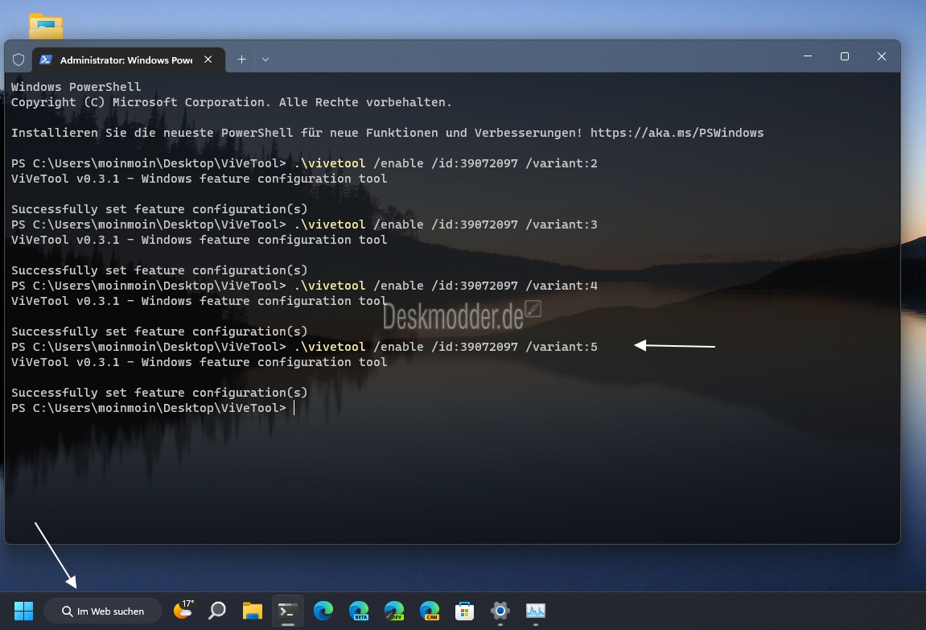Click the https://aka.ms/PSWindows link
This screenshot has width=926, height=630.
pos(677,133)
